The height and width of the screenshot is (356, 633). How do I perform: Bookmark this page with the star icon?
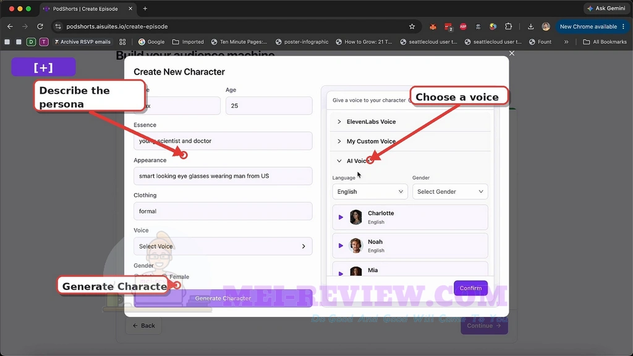412,27
